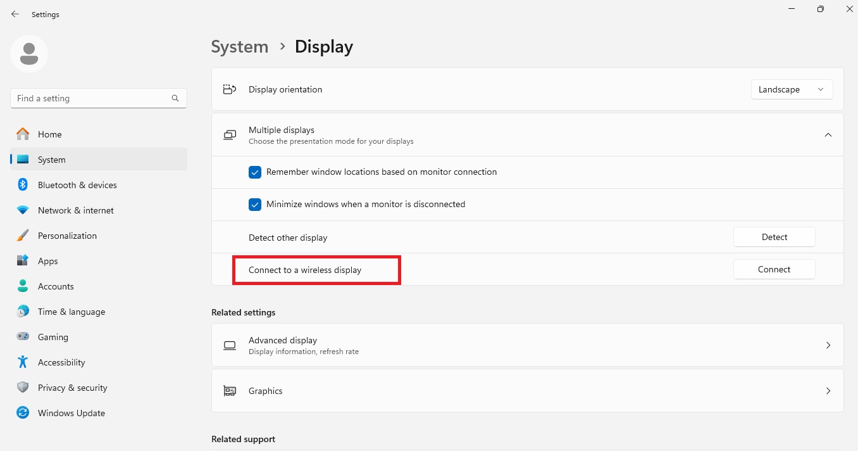Click the Detect button
Image resolution: width=858 pixels, height=451 pixels.
[774, 237]
